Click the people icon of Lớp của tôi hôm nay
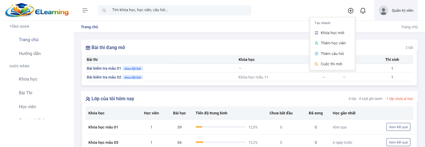The height and width of the screenshot is (147, 425). [x=88, y=99]
